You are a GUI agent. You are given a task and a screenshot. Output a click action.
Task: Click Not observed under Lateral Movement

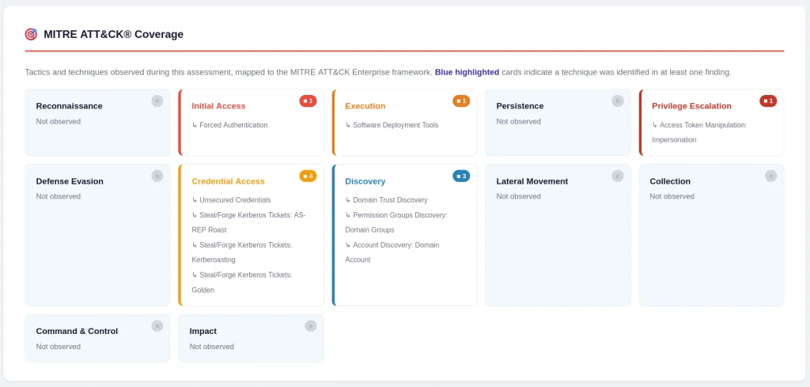(x=519, y=196)
